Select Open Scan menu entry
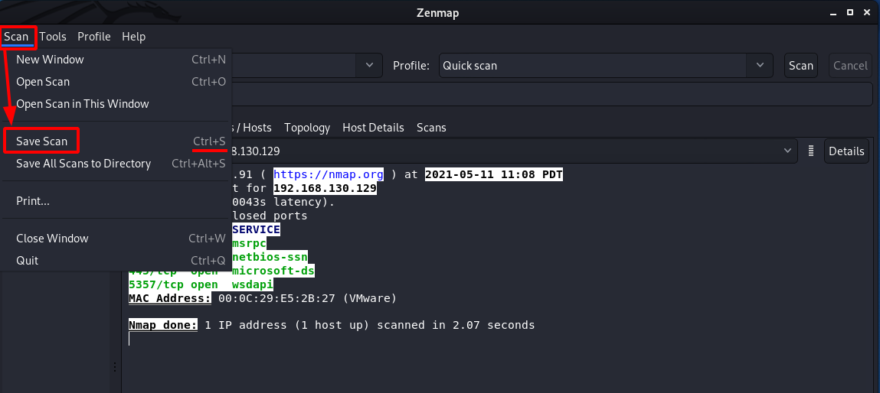This screenshot has height=393, width=880. pos(116,82)
